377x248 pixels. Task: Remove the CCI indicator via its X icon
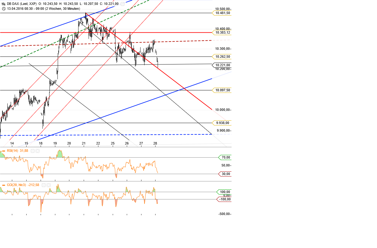(x=48, y=185)
